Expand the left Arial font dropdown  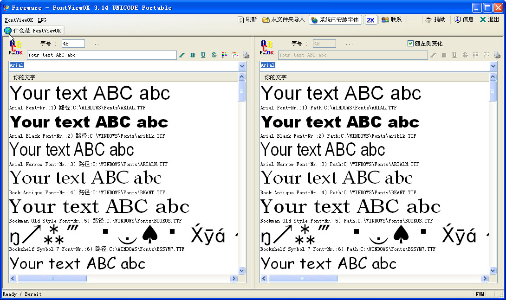[x=242, y=66]
